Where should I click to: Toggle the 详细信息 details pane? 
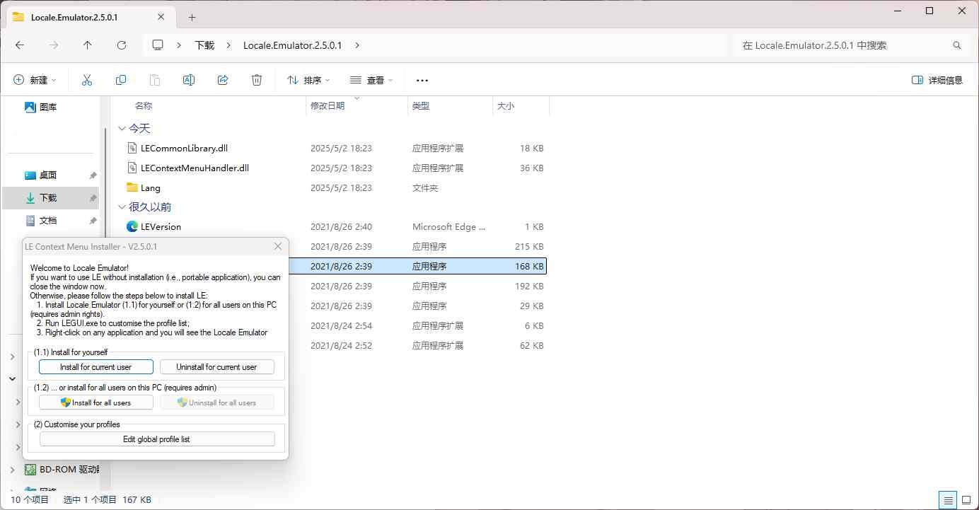pyautogui.click(x=937, y=80)
